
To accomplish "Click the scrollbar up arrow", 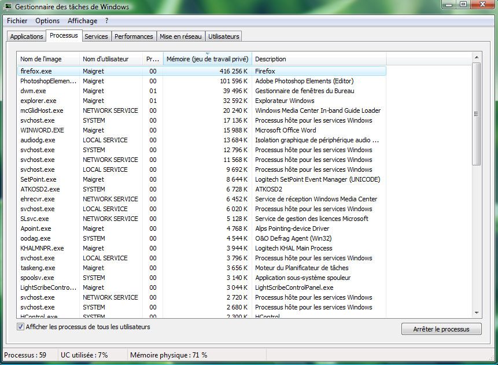I will [477, 57].
